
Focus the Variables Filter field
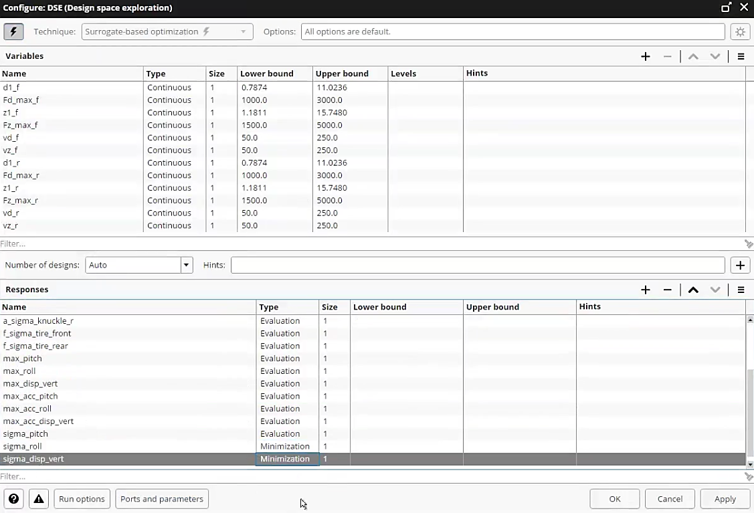point(370,243)
